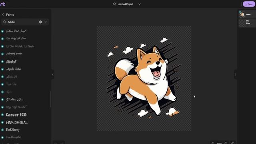Click the teal badge beside Carver ICG
The image size is (256, 144).
coord(2,115)
